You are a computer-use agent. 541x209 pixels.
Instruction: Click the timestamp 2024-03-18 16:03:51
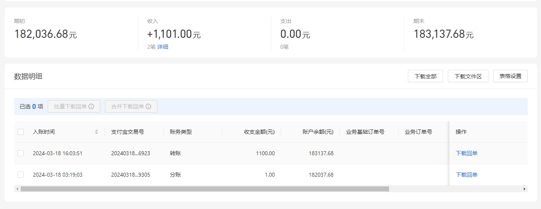click(58, 153)
